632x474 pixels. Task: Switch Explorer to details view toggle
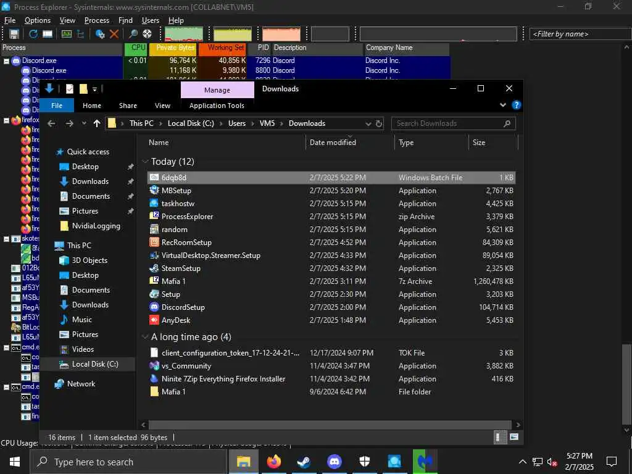(x=499, y=438)
